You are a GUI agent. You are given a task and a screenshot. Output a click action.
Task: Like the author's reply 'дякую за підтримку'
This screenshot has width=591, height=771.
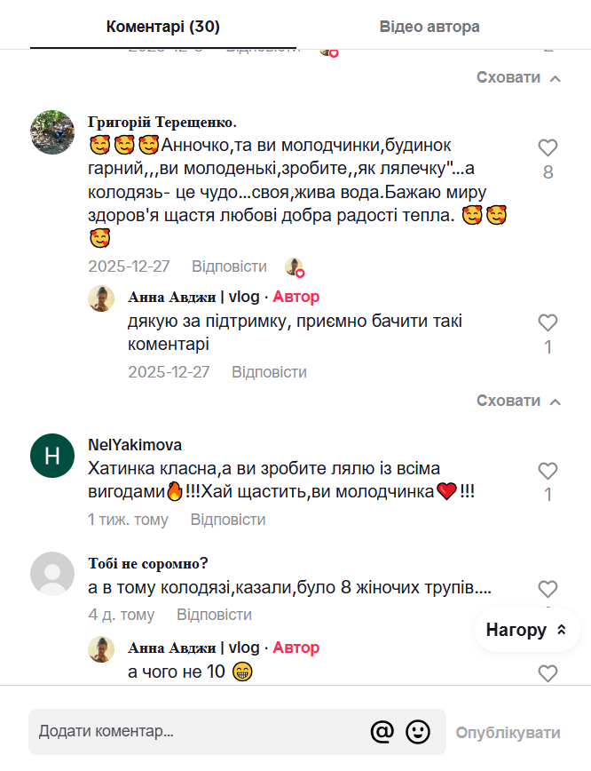tap(548, 322)
